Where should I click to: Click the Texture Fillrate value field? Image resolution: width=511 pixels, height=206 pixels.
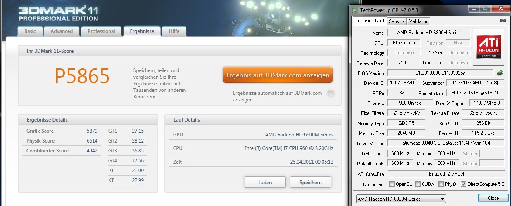484,113
